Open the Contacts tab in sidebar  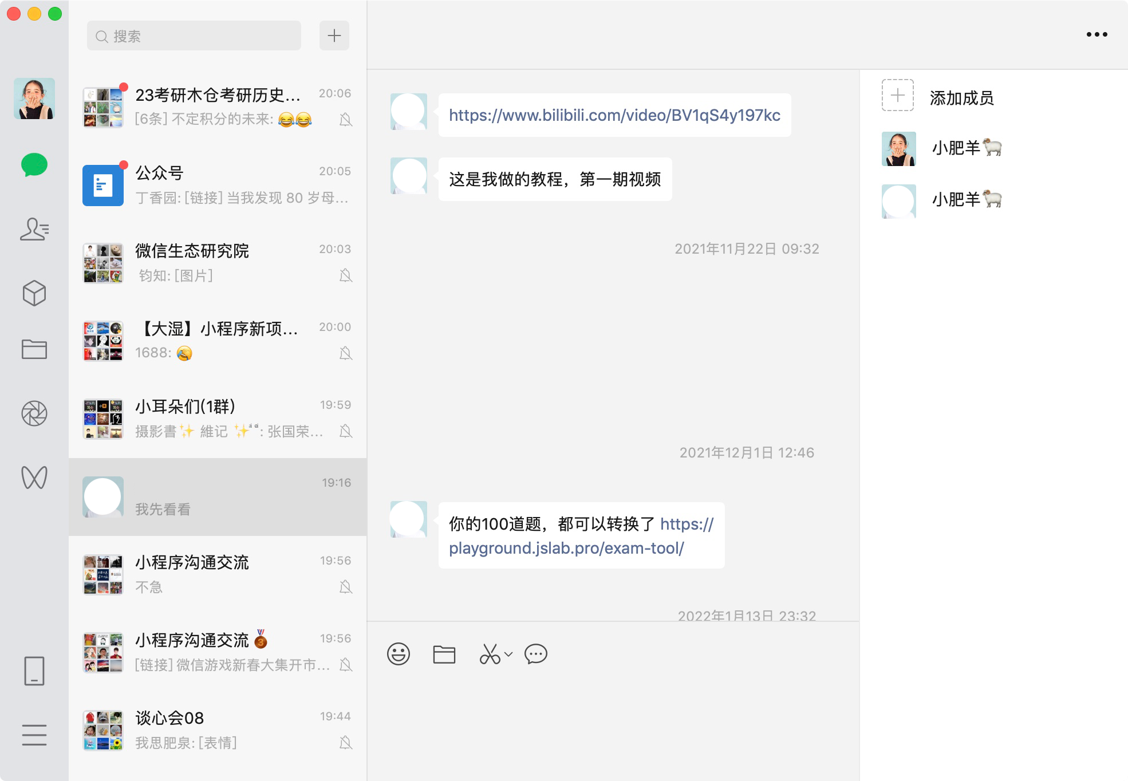click(34, 229)
